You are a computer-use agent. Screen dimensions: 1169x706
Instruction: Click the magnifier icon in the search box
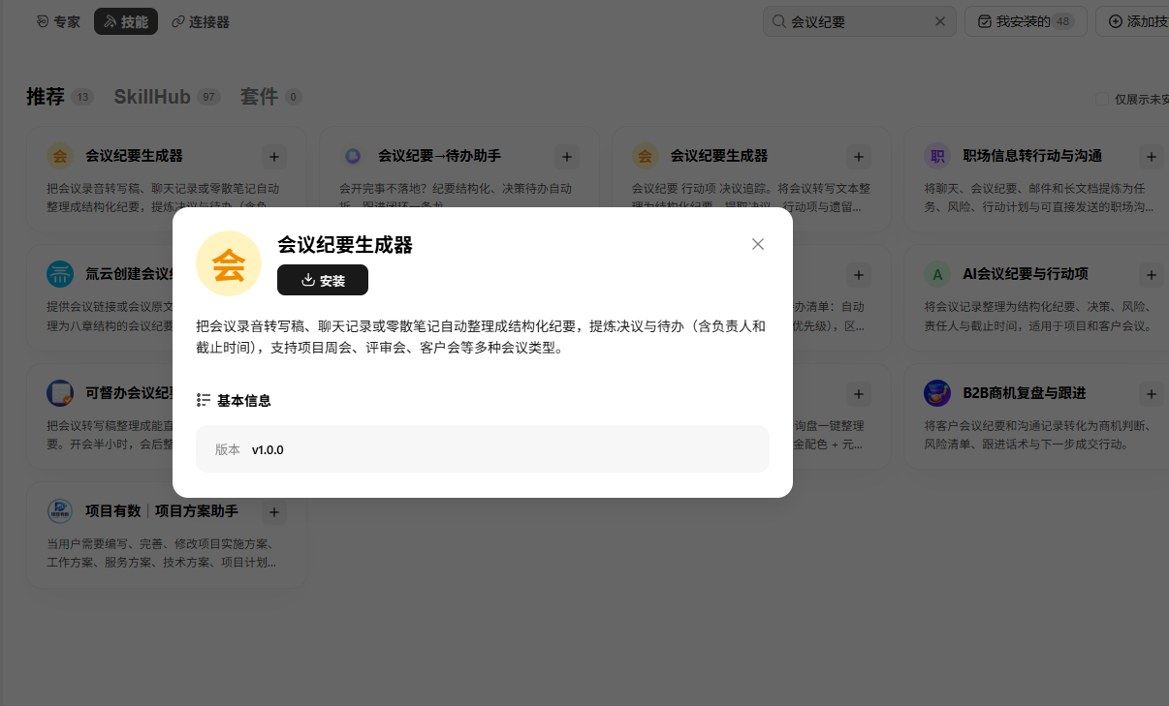779,21
